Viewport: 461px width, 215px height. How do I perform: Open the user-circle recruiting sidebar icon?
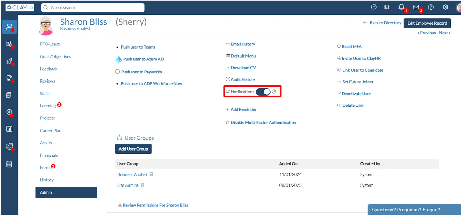click(x=9, y=112)
